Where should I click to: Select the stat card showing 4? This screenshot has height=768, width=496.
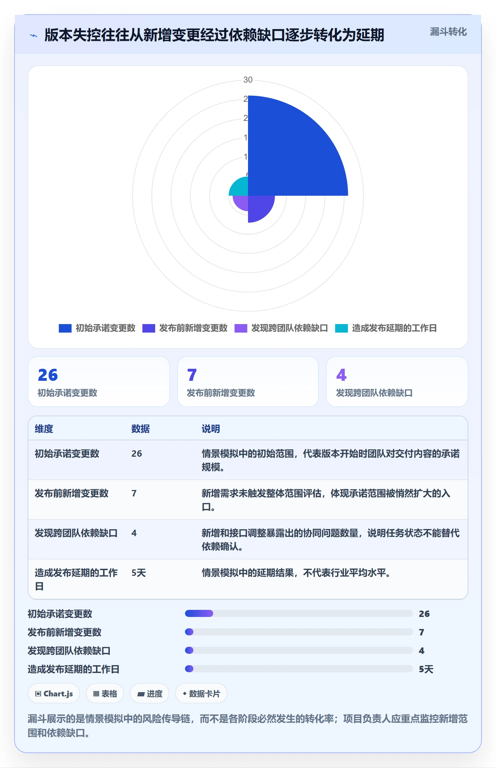(397, 382)
